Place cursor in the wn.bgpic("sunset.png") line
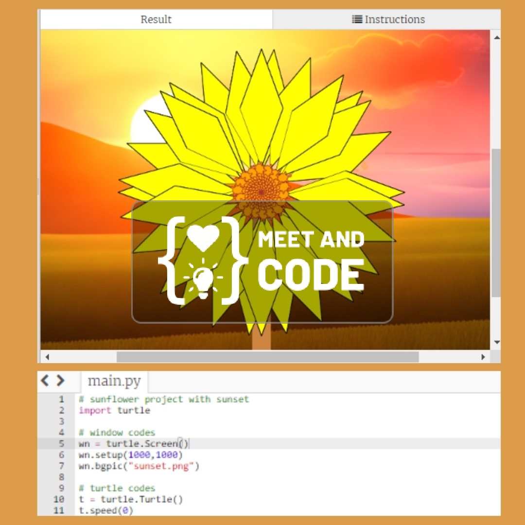Viewport: 525px width, 525px height. [139, 466]
